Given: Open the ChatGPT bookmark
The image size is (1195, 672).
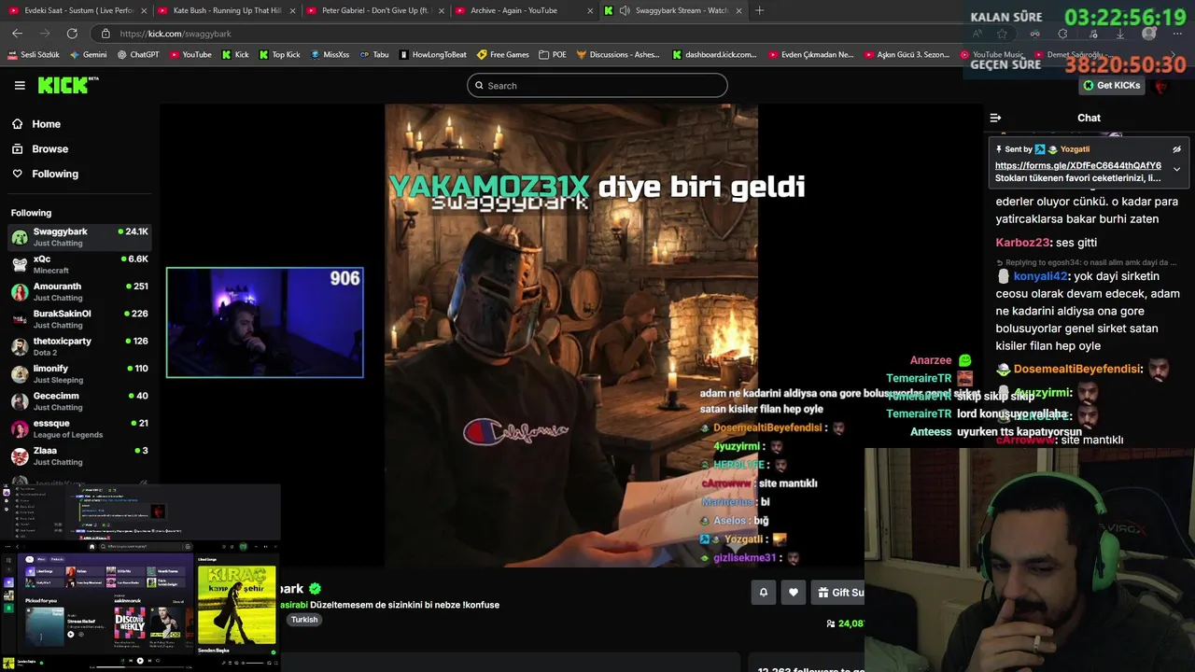Looking at the screenshot, I should (138, 54).
